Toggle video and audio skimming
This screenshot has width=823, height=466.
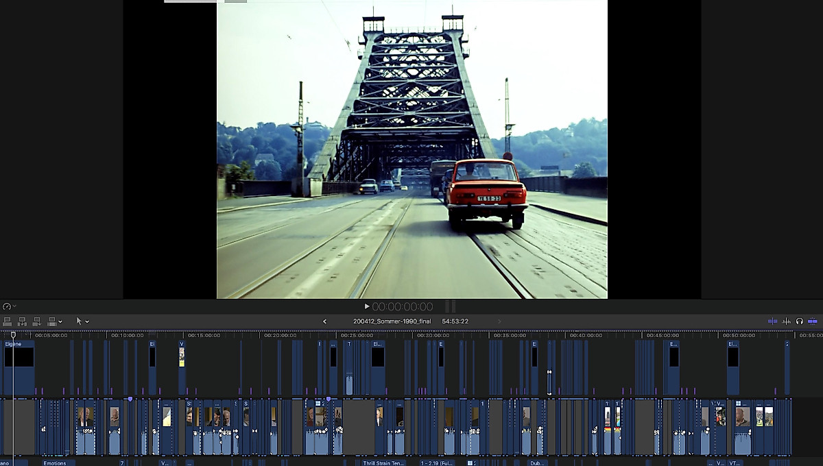click(772, 321)
